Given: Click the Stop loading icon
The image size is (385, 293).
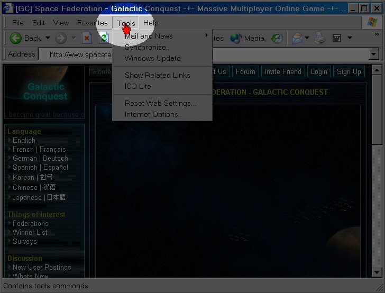Looking at the screenshot, I should pyautogui.click(x=87, y=38).
